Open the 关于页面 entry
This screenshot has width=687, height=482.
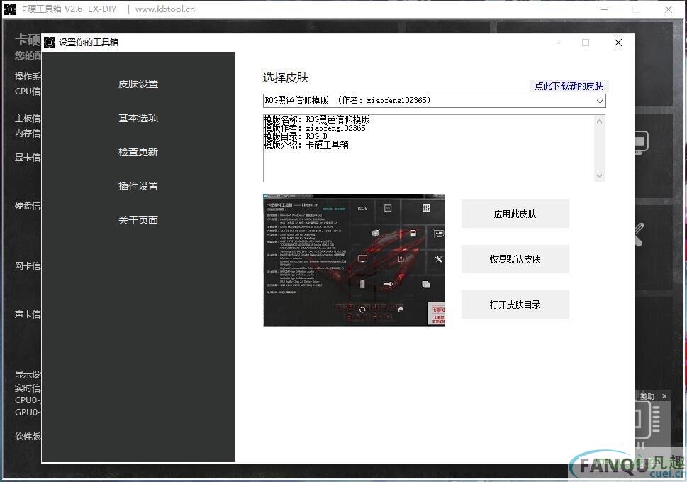coord(138,220)
